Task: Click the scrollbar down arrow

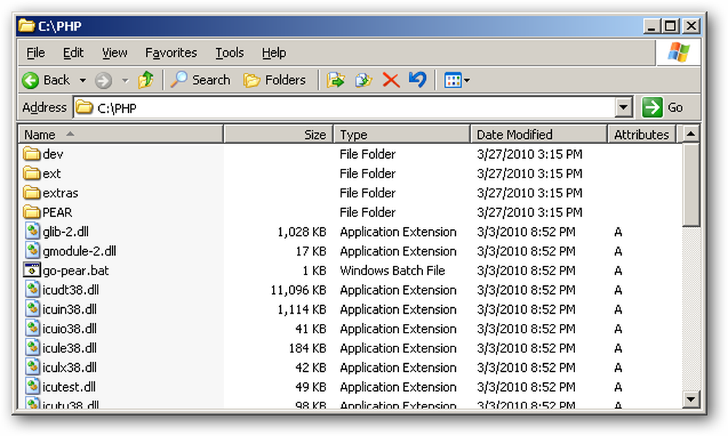Action: tap(691, 399)
